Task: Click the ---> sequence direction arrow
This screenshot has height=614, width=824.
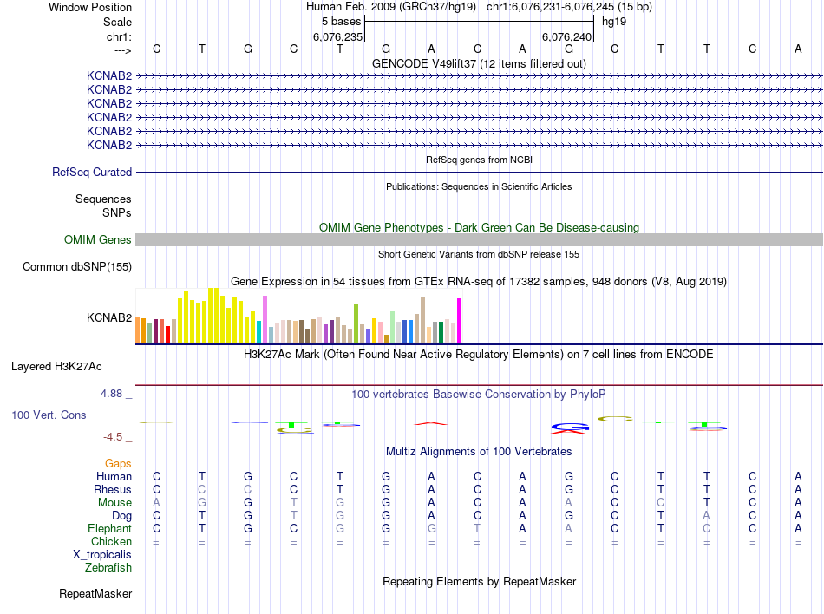Action: coord(122,50)
